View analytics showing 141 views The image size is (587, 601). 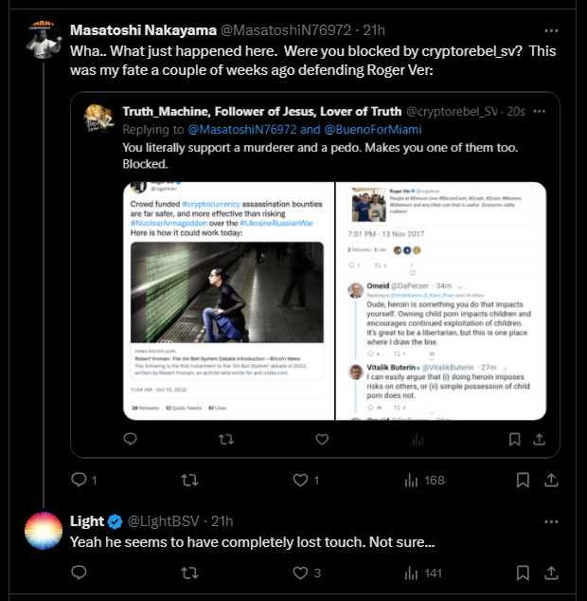pos(423,573)
